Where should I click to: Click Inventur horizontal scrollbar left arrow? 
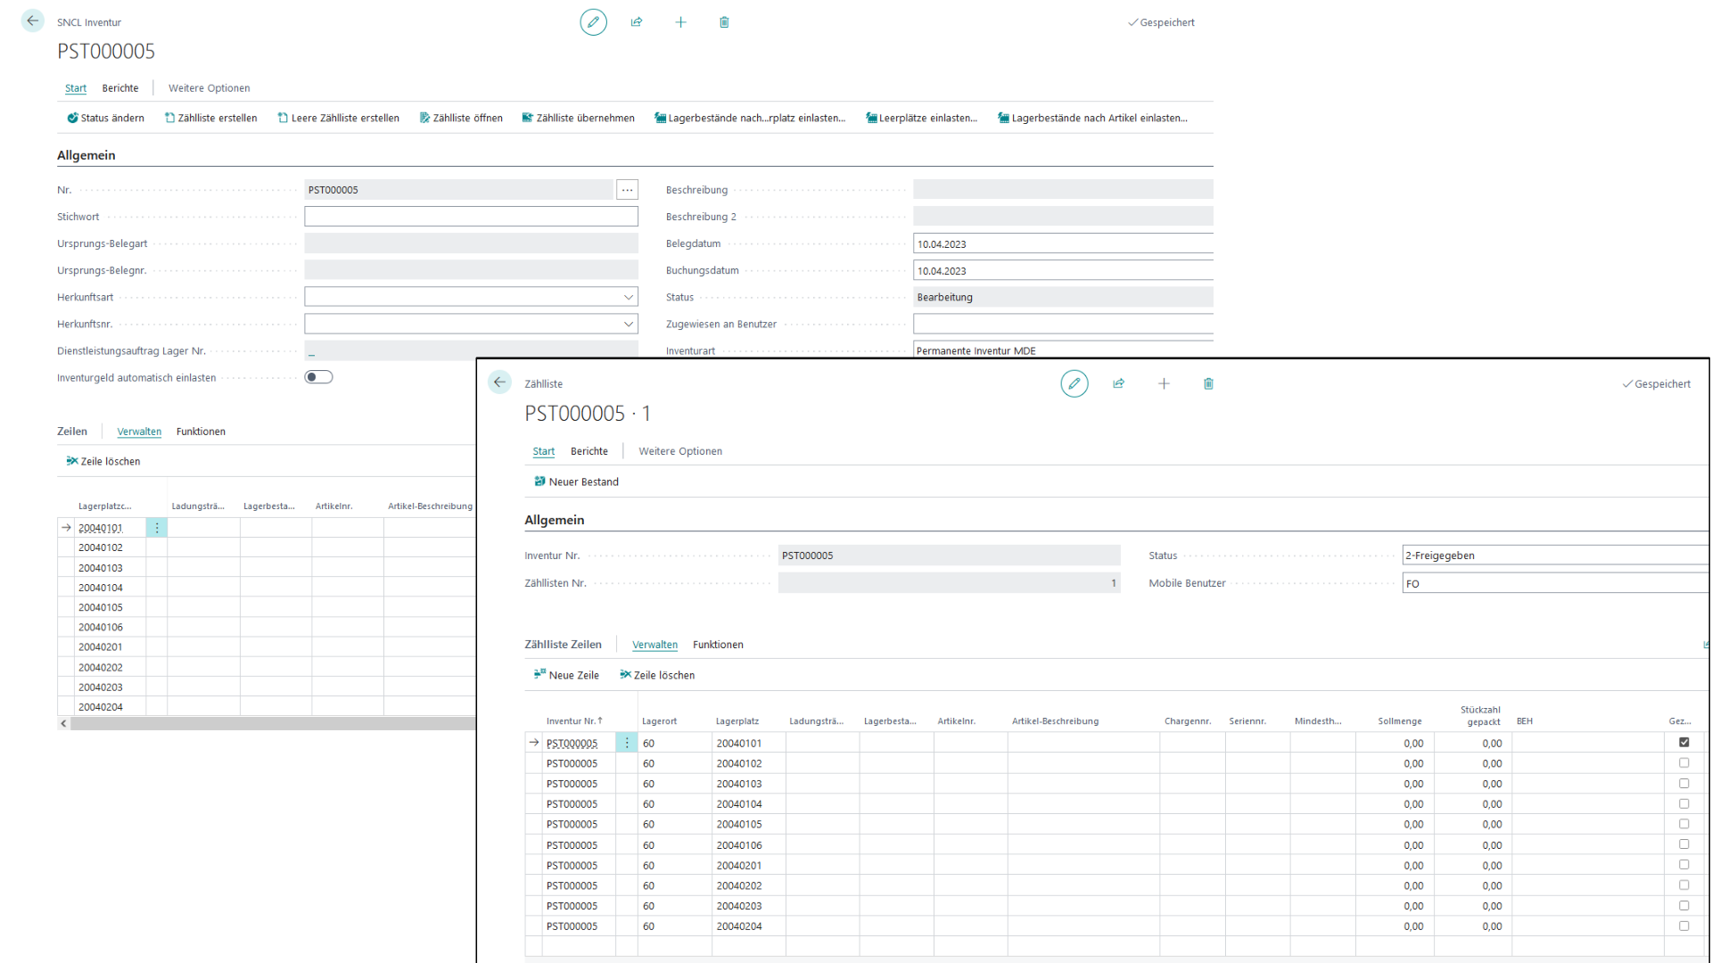pyautogui.click(x=63, y=723)
